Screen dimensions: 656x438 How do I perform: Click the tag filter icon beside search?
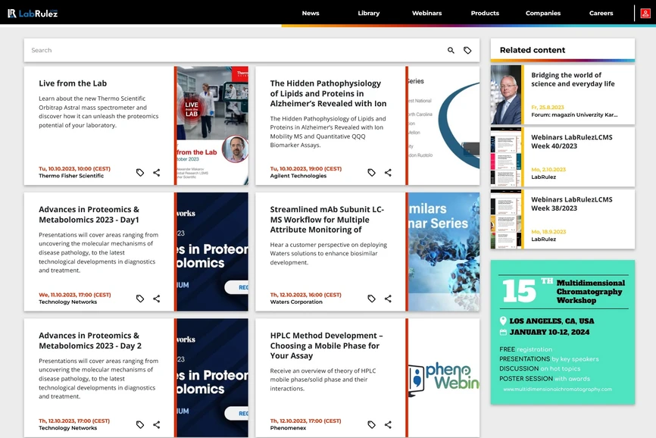coord(467,49)
